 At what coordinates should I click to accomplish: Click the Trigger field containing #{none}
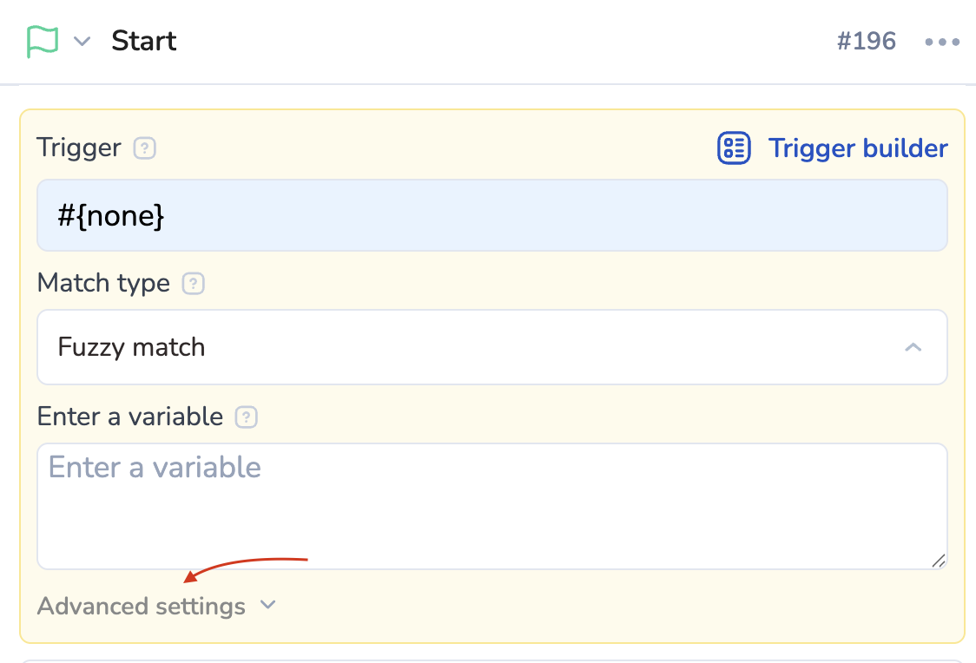(491, 215)
